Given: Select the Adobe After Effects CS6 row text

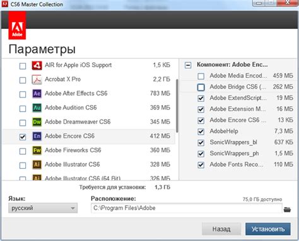Looking at the screenshot, I should (x=76, y=93).
